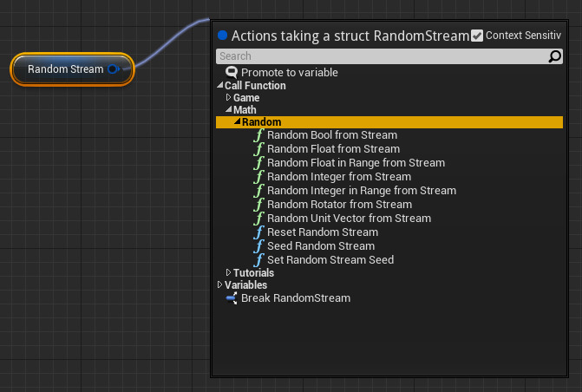Choose Seed Random Stream action

[x=321, y=246]
